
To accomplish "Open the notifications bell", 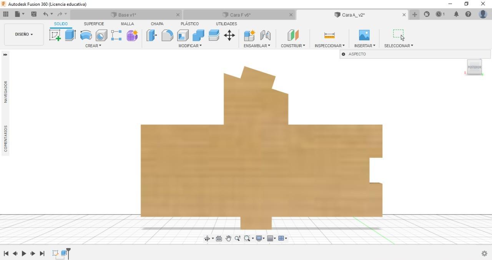I will coord(456,14).
